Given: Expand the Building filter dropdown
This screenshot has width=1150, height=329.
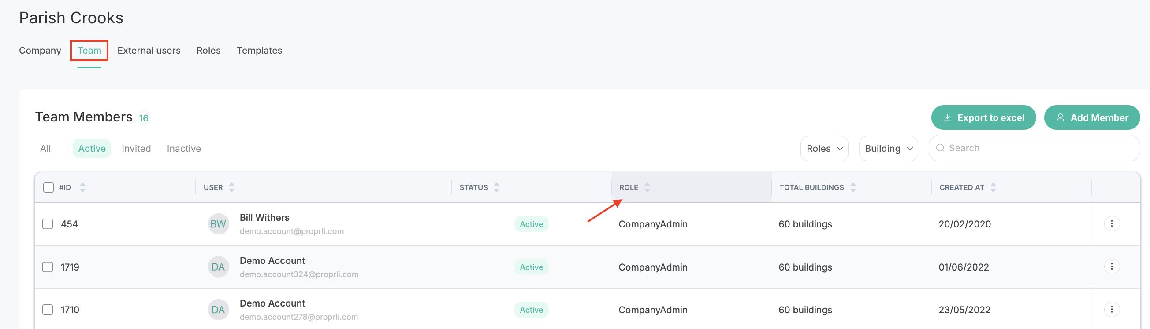Looking at the screenshot, I should tap(888, 148).
